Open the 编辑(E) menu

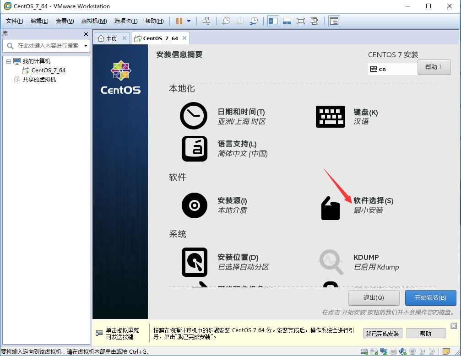(x=39, y=21)
